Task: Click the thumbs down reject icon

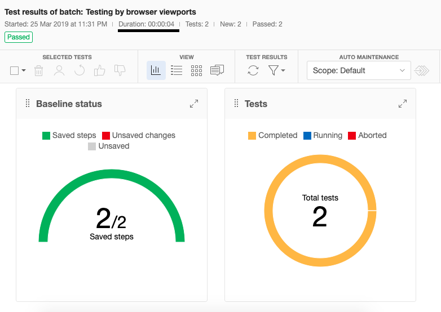Action: coord(120,70)
